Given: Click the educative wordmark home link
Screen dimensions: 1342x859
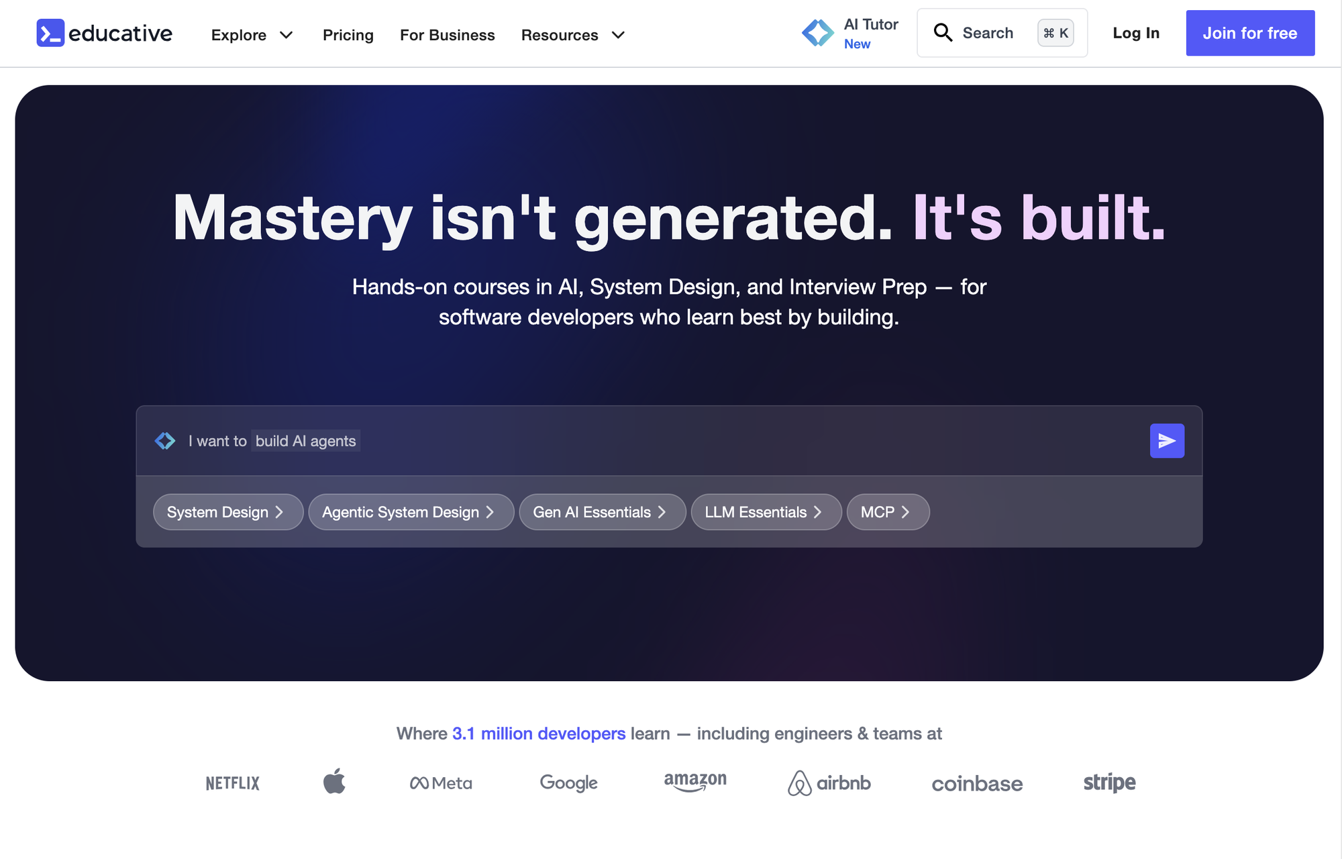Looking at the screenshot, I should pyautogui.click(x=121, y=33).
